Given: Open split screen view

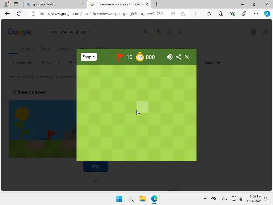Looking at the screenshot, I should [197, 14].
